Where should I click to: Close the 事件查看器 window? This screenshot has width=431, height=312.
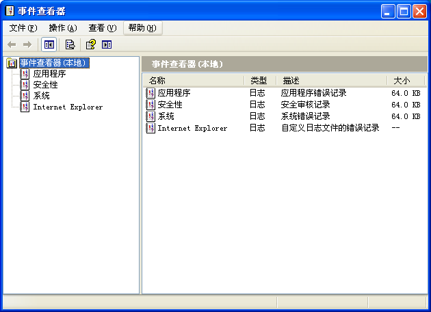click(x=420, y=12)
